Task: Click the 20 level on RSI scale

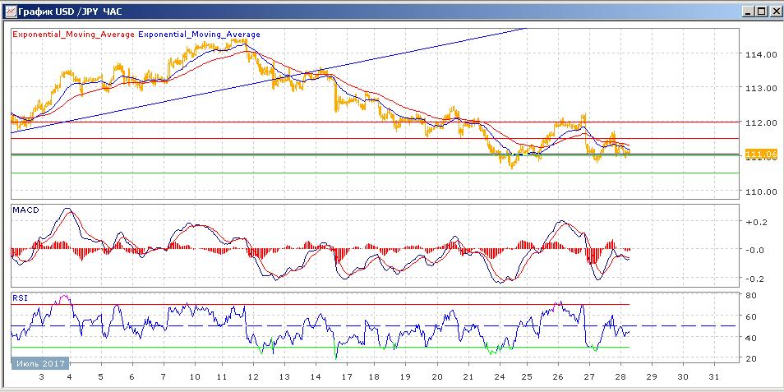Action: click(750, 359)
